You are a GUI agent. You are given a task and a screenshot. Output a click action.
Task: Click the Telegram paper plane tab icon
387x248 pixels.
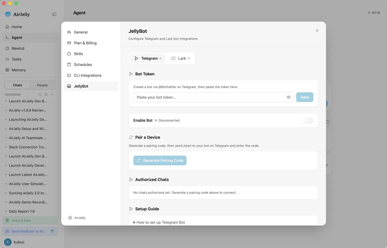tap(137, 59)
